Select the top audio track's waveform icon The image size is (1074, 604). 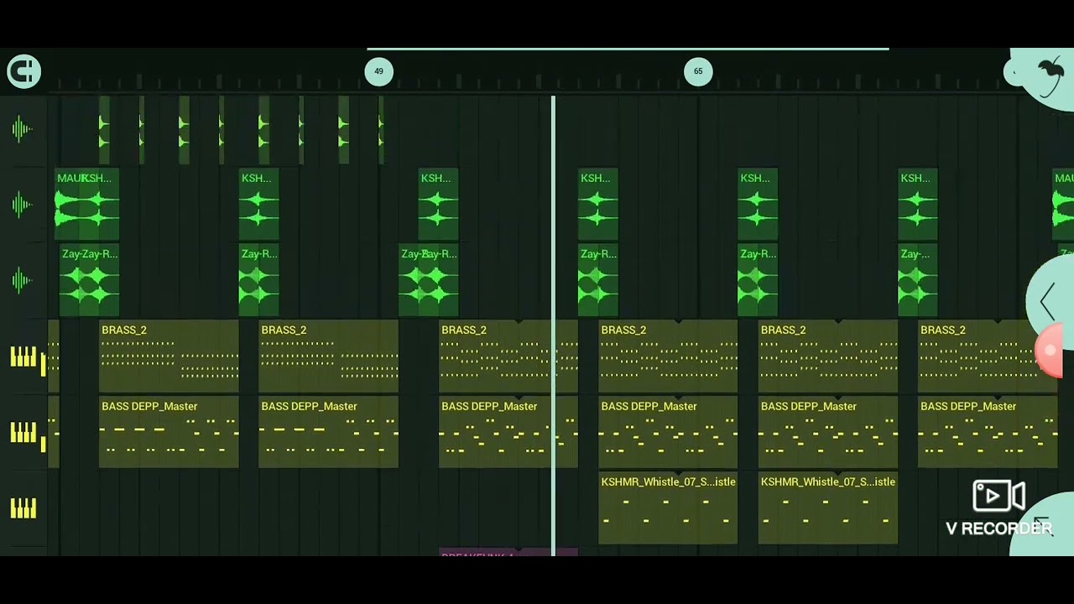23,129
